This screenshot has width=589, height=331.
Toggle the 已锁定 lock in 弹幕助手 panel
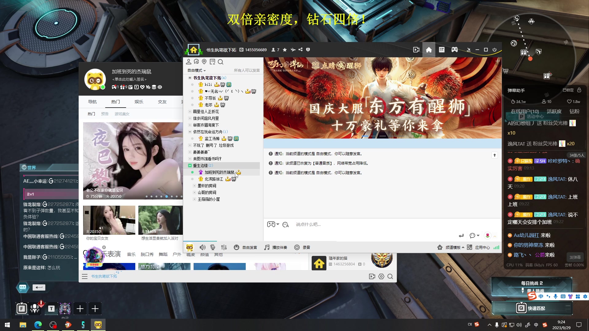tap(572, 90)
